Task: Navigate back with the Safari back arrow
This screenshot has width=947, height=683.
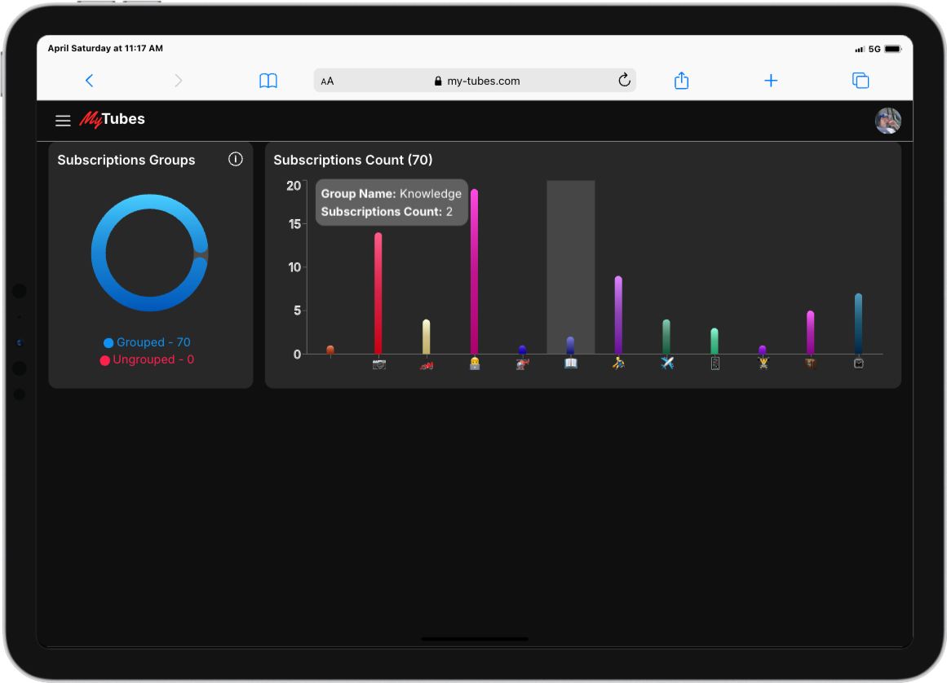Action: click(x=90, y=80)
